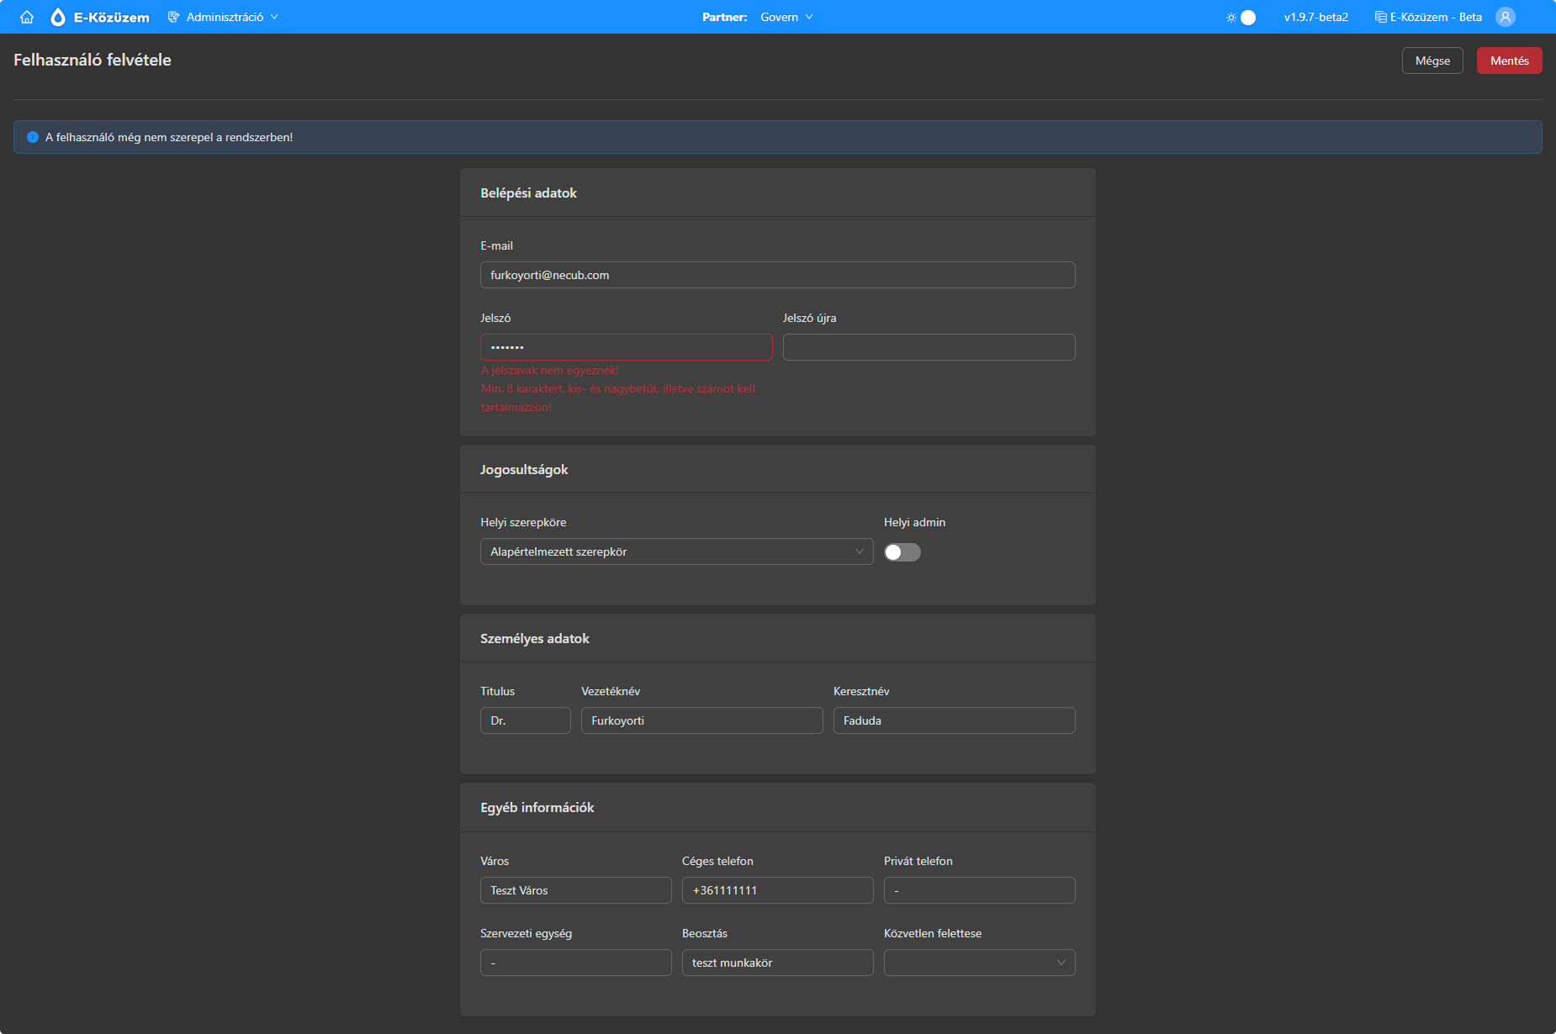Viewport: 1556px width, 1034px height.
Task: Toggle the dark/light theme switch
Action: tap(1247, 18)
